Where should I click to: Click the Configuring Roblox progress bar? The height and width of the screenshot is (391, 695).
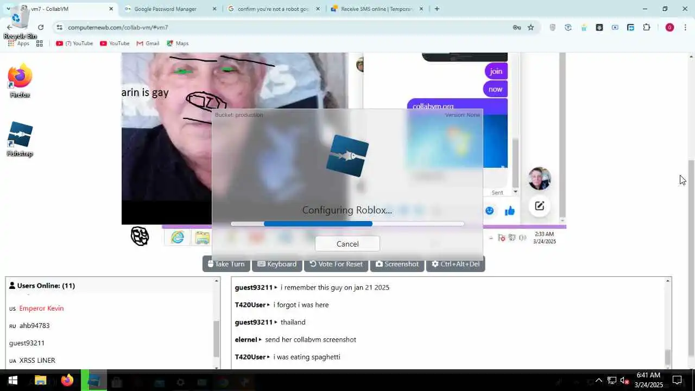[347, 224]
